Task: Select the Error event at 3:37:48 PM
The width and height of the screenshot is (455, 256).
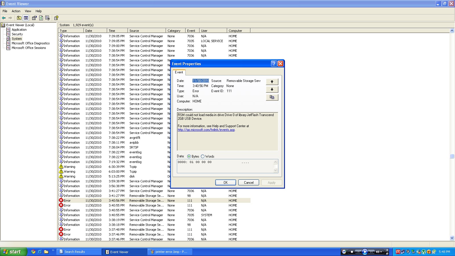Action: click(154, 230)
